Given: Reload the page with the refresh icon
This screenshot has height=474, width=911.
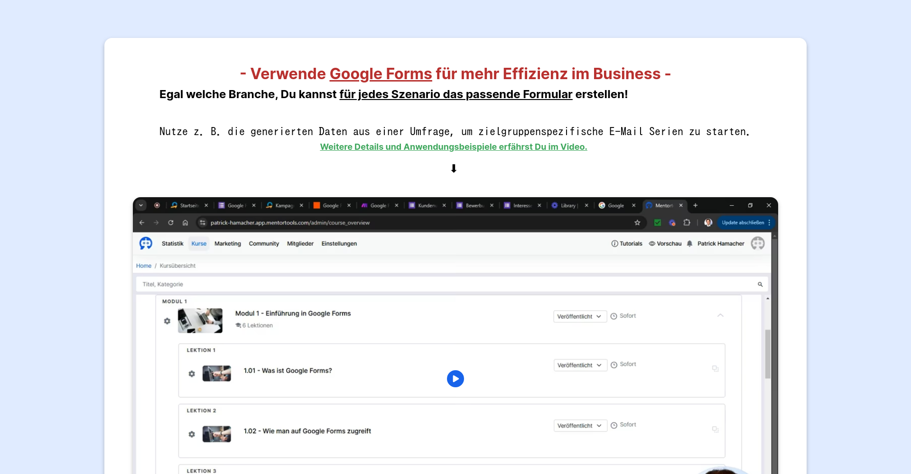Looking at the screenshot, I should (x=171, y=222).
